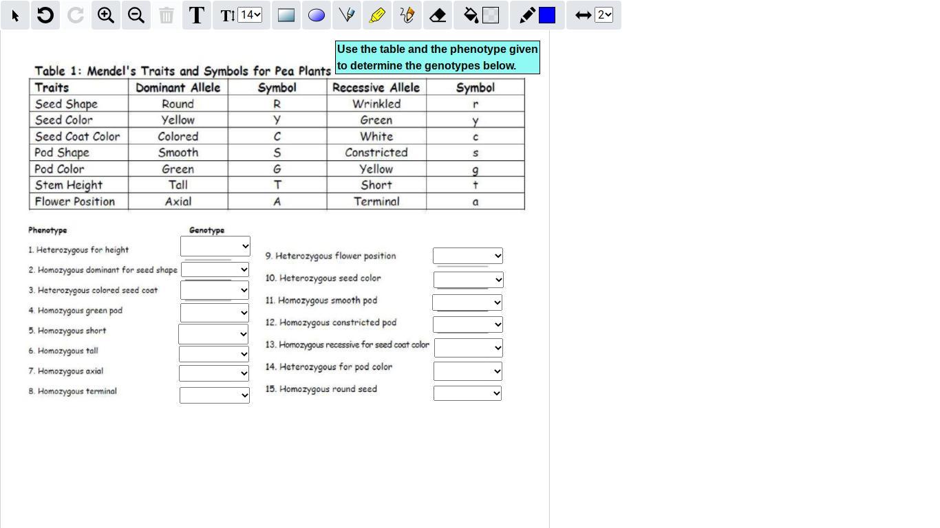The height and width of the screenshot is (528, 940).
Task: Open genotype dropdown for heterozygous colored seed coat
Action: [x=215, y=290]
